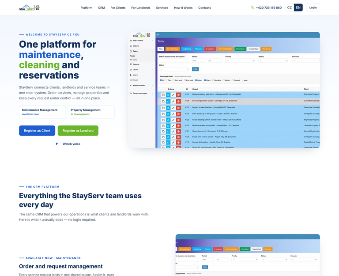Click the blue comment icon for task 4119
The width and height of the screenshot is (339, 276).
tap(168, 143)
